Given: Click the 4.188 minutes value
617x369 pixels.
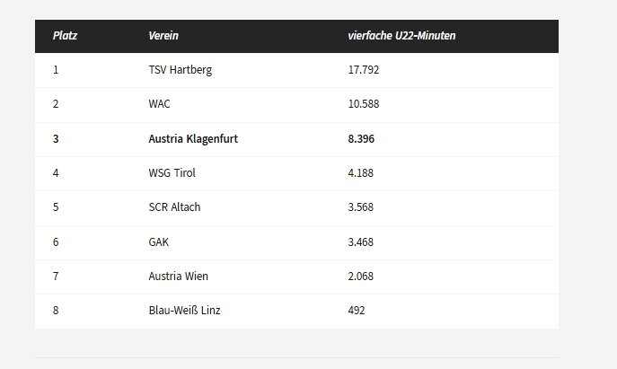Looking at the screenshot, I should click(361, 173).
